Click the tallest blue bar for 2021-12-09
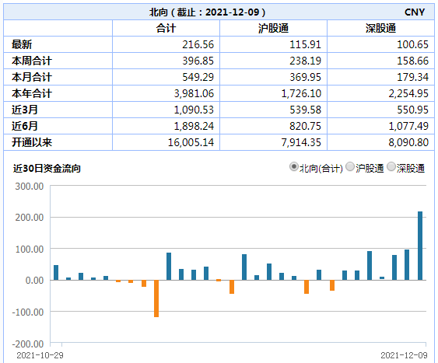This screenshot has height=363, width=438. [x=420, y=246]
